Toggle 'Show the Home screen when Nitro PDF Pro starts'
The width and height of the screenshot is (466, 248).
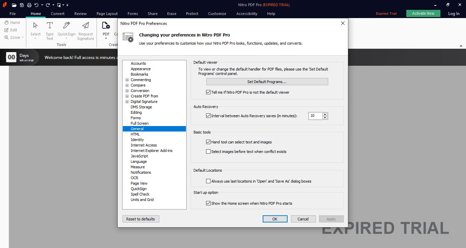208,203
